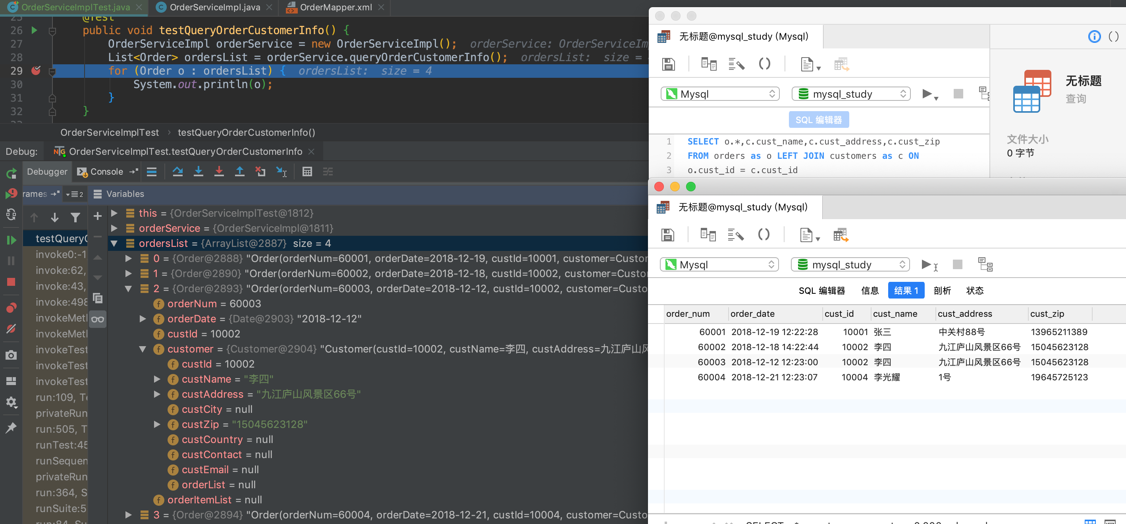The image size is (1126, 524).
Task: Click the Resume Program icon
Action: click(12, 240)
